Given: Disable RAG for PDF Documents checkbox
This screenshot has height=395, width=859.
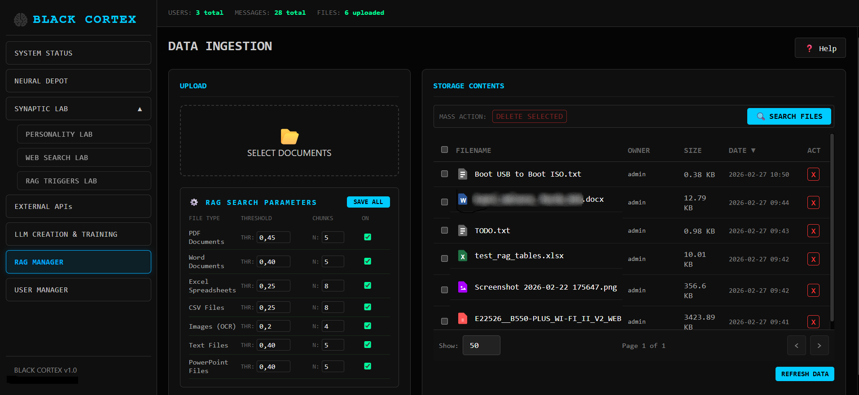Looking at the screenshot, I should tap(368, 237).
